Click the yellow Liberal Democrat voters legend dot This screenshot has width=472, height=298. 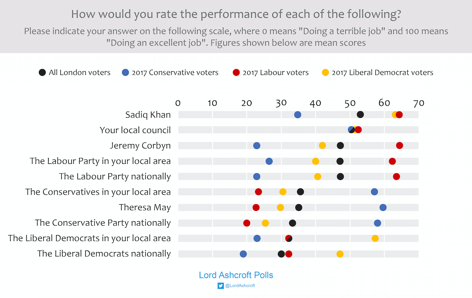(x=325, y=73)
